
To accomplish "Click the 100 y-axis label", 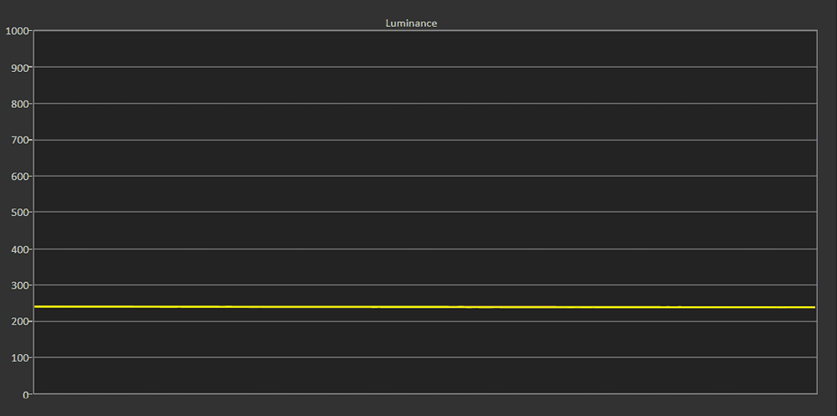I will pos(20,358).
